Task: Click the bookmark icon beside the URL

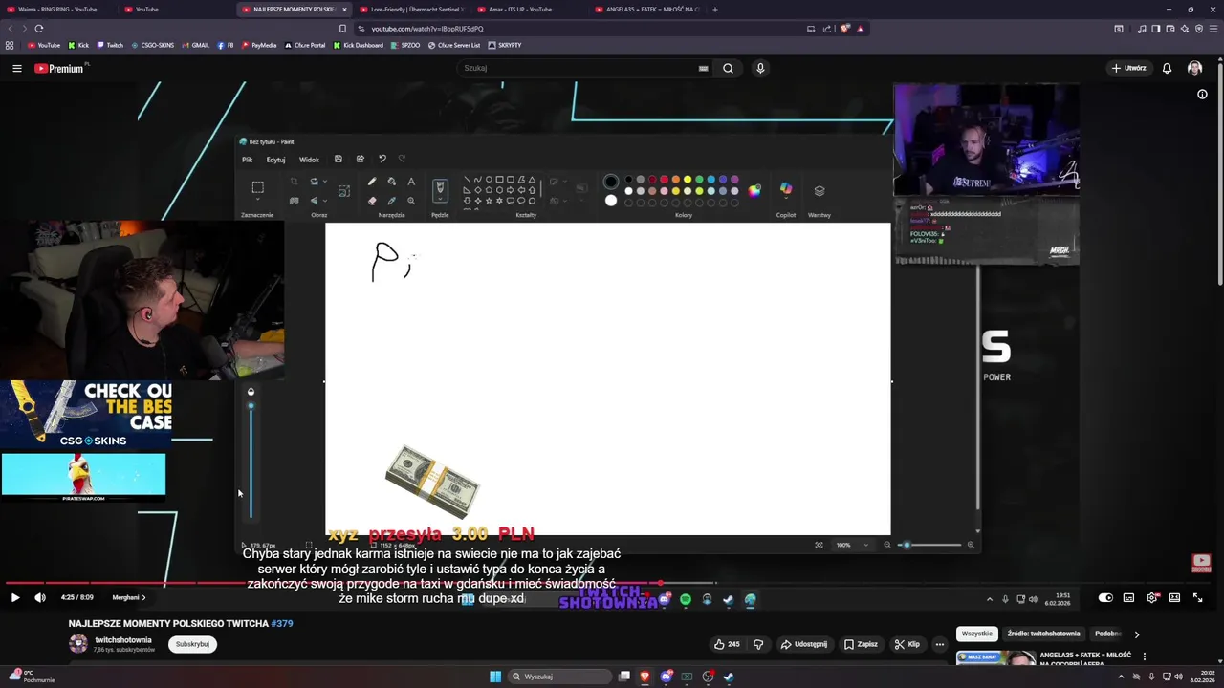Action: pos(342,29)
